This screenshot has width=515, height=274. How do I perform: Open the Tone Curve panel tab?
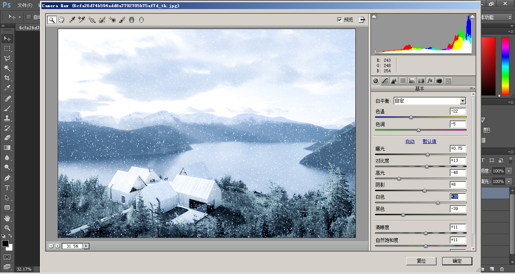pos(385,81)
